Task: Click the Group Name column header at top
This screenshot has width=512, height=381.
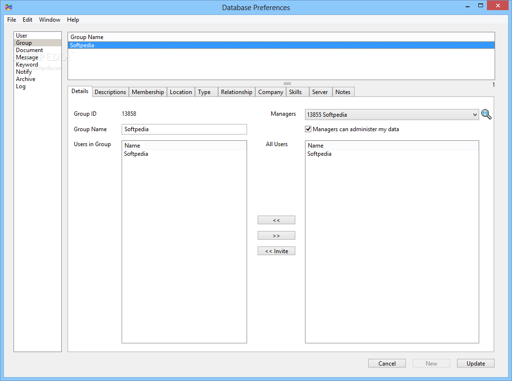Action: [x=281, y=37]
